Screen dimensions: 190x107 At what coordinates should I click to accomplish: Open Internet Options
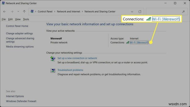[x=15, y=96]
